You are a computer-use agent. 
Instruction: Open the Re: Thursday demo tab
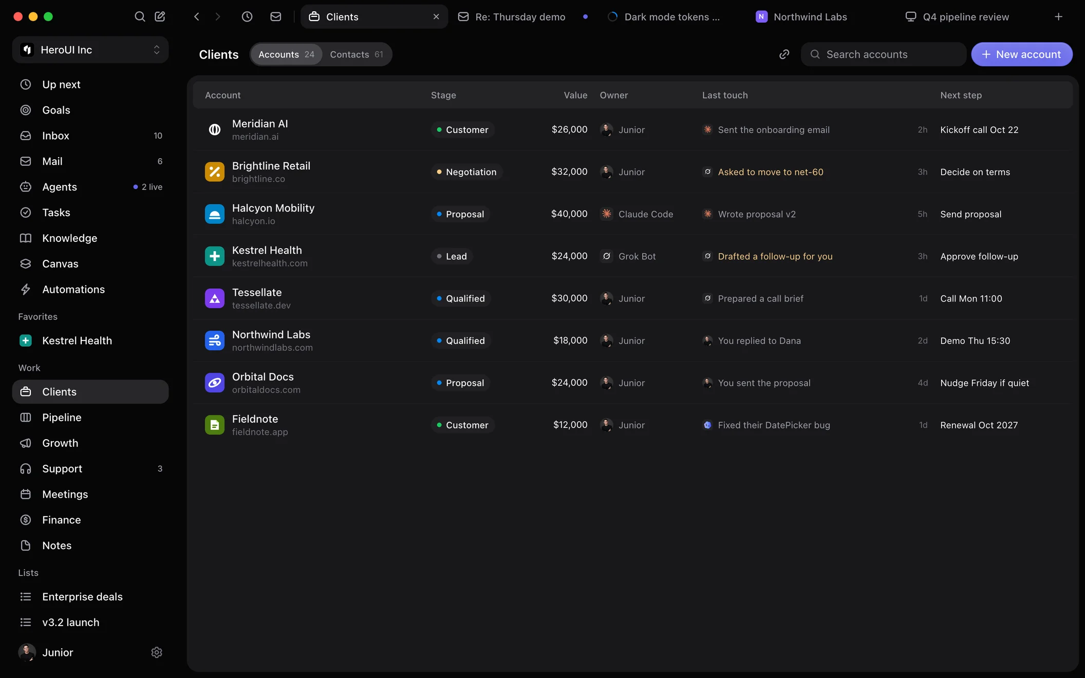[x=522, y=16]
